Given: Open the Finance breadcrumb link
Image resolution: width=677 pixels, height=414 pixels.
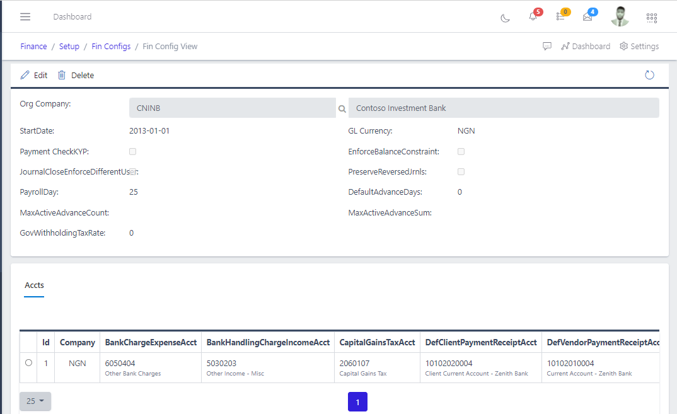Looking at the screenshot, I should (33, 46).
